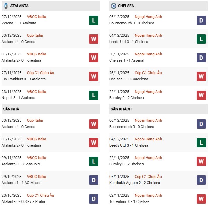Open Ngoại Hạng Anh link dated 30/11/2025
208x206 pixels.
coord(148,54)
